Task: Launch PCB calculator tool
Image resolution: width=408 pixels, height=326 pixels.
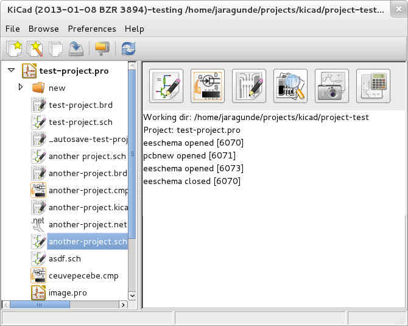Action: pos(373,86)
